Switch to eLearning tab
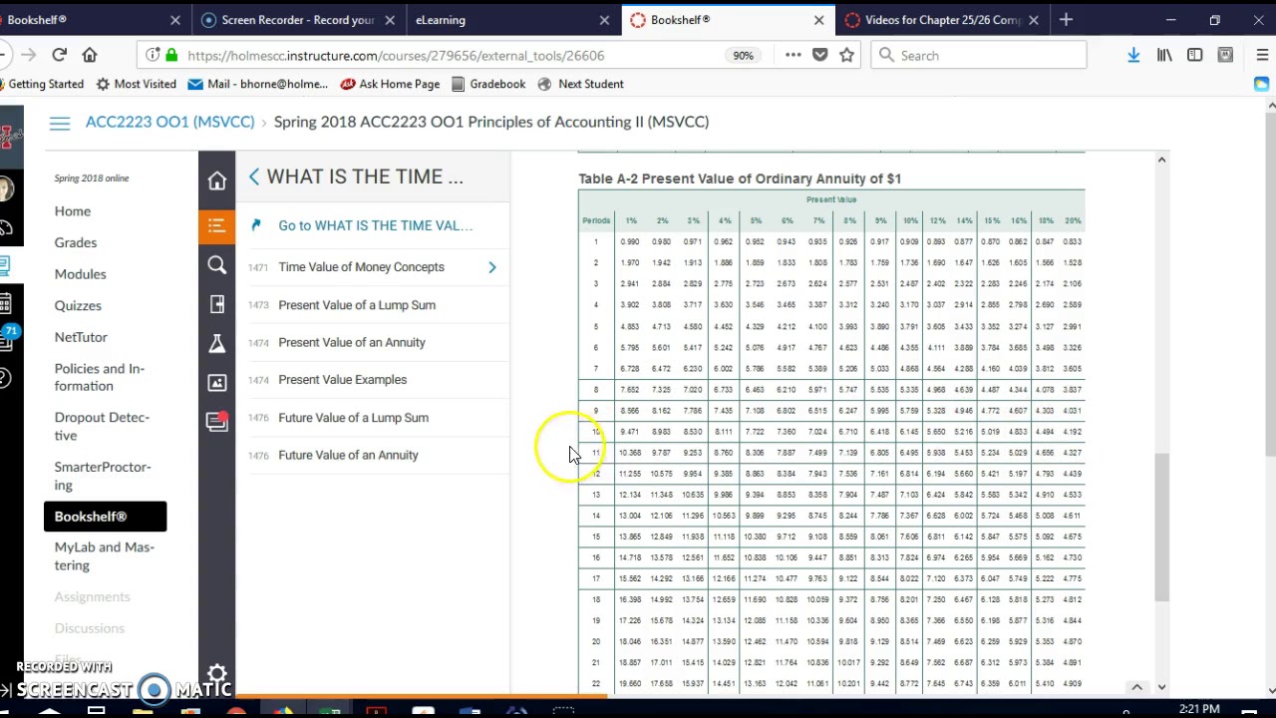This screenshot has height=718, width=1276. (510, 20)
